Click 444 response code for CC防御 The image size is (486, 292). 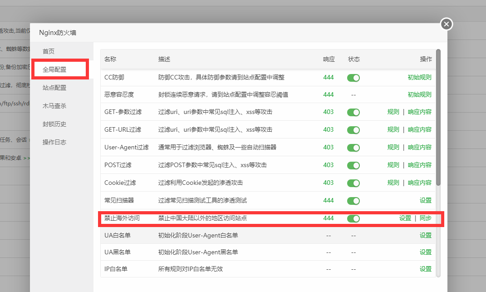[328, 77]
